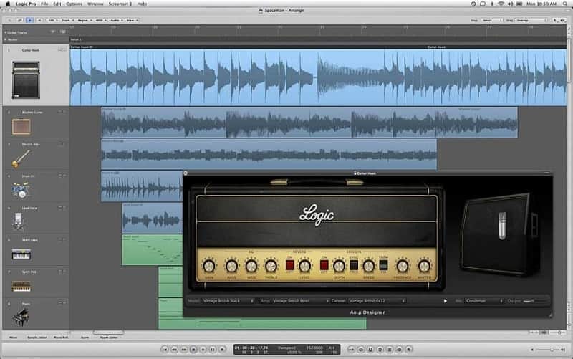Click the Guitar Head amp track icon
The image size is (573, 359).
click(26, 79)
